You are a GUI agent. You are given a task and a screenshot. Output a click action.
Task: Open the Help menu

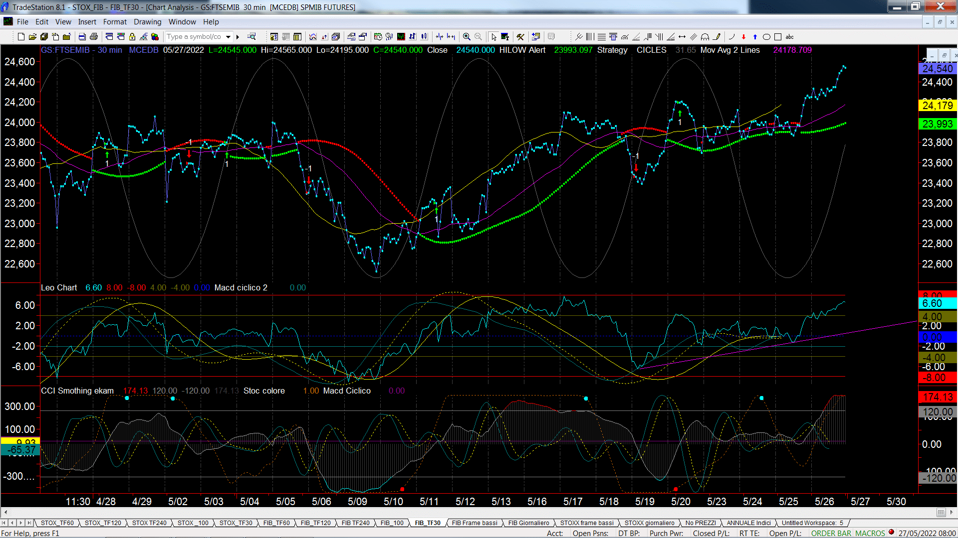[x=211, y=22]
